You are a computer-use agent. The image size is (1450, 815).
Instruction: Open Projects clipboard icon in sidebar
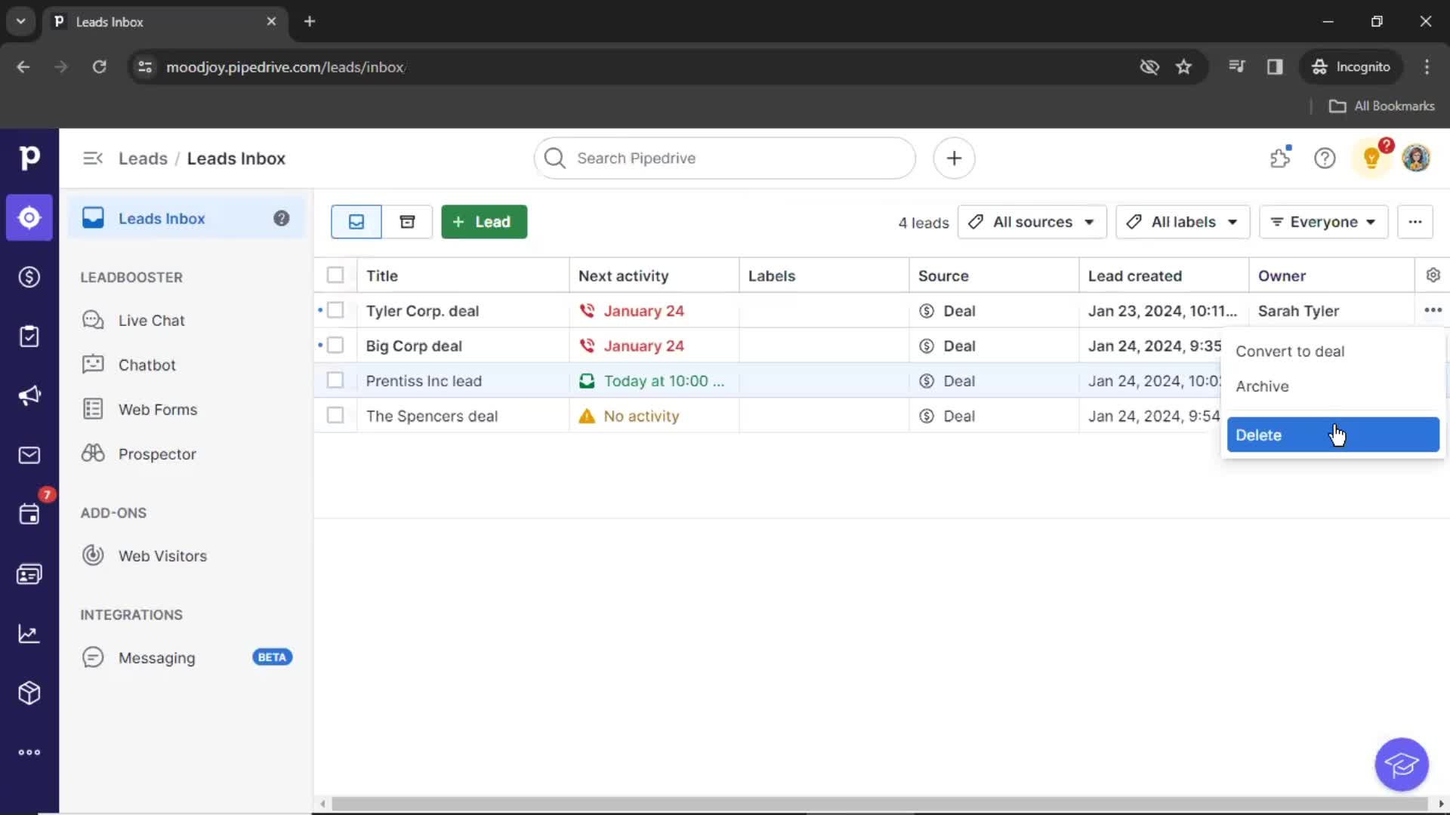29,336
